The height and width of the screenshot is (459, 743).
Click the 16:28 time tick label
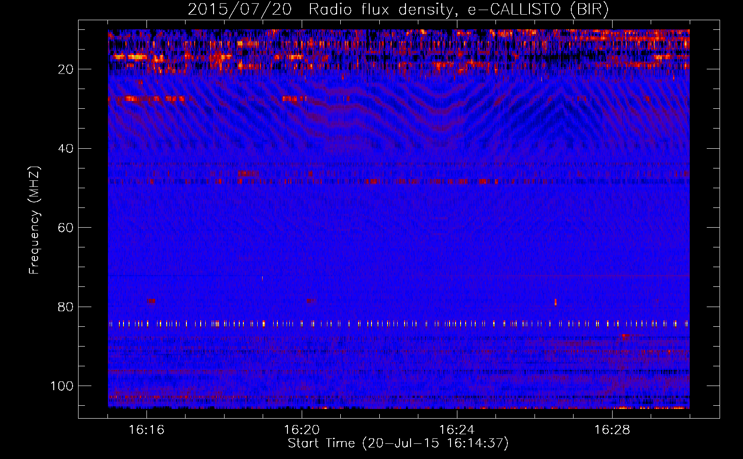[x=612, y=430]
